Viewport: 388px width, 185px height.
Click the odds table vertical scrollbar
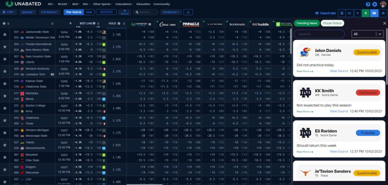pyautogui.click(x=291, y=41)
